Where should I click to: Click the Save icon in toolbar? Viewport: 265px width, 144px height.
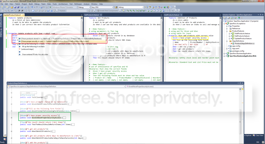[x=15, y=7]
